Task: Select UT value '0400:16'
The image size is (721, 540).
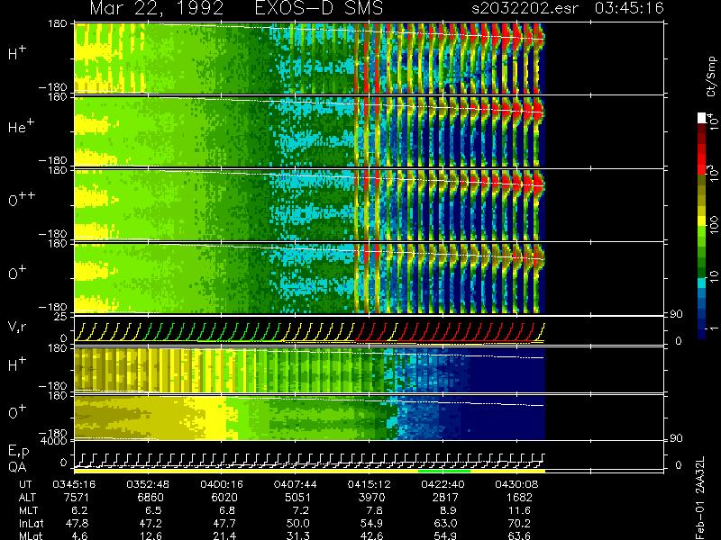Action: click(x=222, y=484)
